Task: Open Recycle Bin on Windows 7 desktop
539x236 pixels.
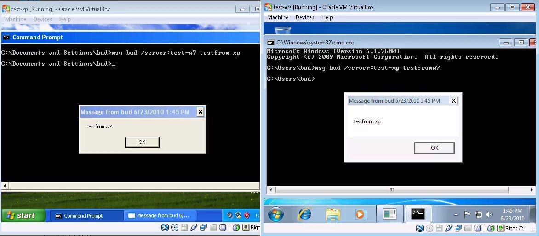Action: click(283, 31)
